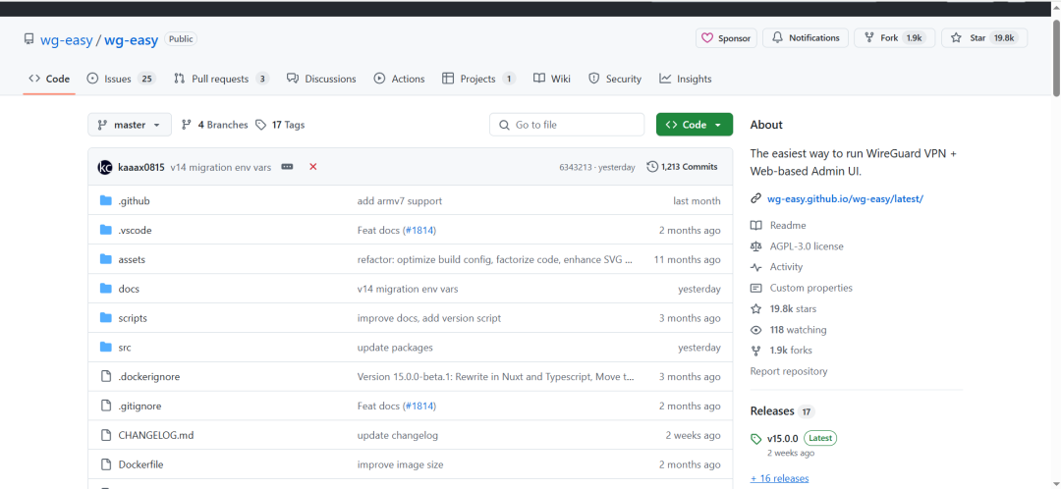The height and width of the screenshot is (489, 1061).
Task: Open the master branch dropdown
Action: 130,125
